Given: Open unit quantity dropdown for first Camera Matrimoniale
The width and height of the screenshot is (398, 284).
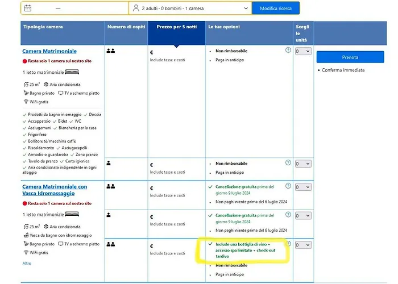Looking at the screenshot, I should point(303,52).
